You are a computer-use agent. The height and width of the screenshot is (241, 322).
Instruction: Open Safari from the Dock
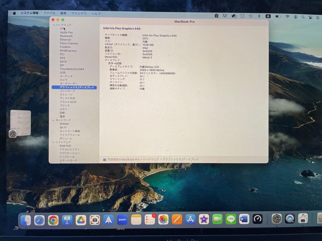point(38,220)
